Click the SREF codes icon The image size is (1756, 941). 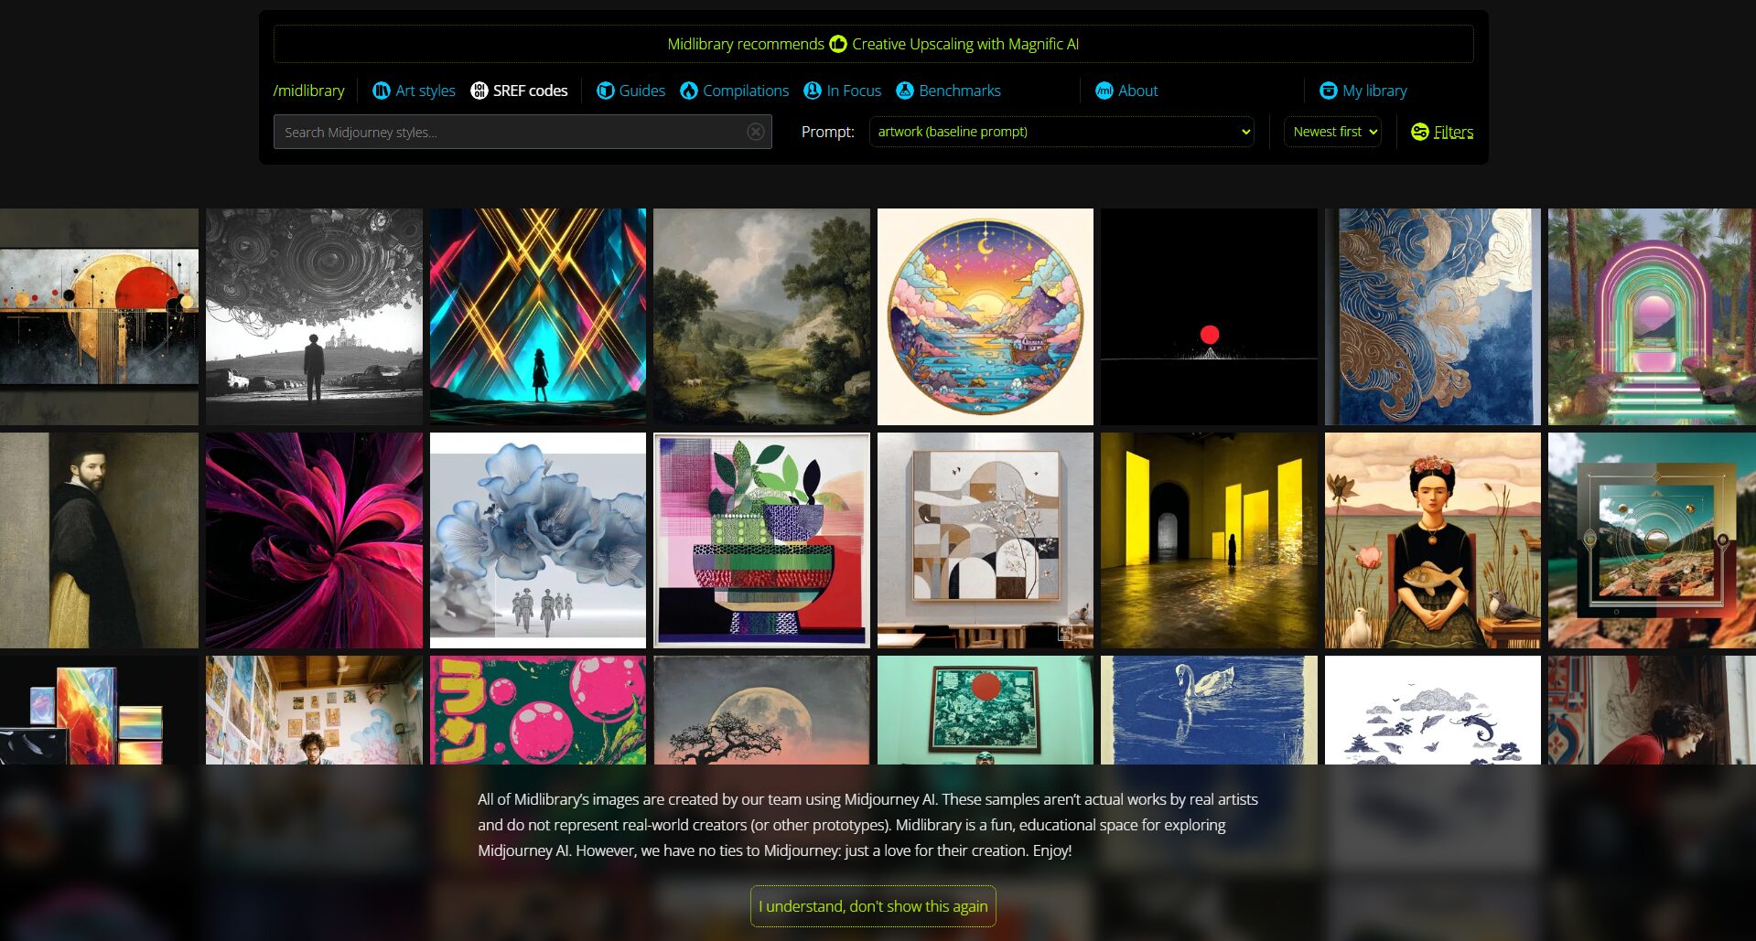coord(479,91)
